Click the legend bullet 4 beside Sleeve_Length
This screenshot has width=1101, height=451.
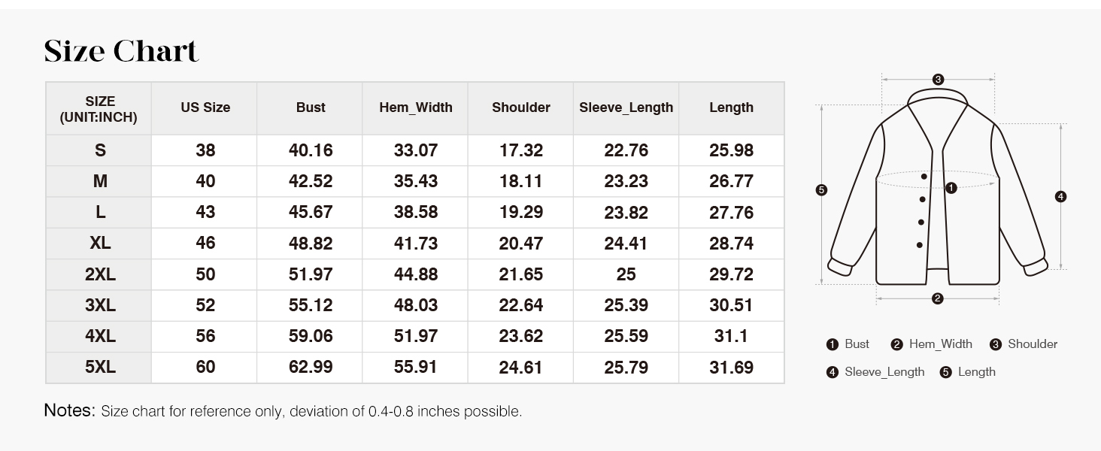(x=832, y=372)
